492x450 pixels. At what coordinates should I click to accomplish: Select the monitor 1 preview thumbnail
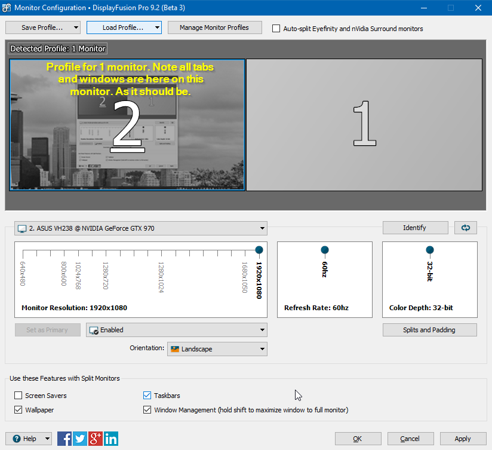click(x=364, y=124)
